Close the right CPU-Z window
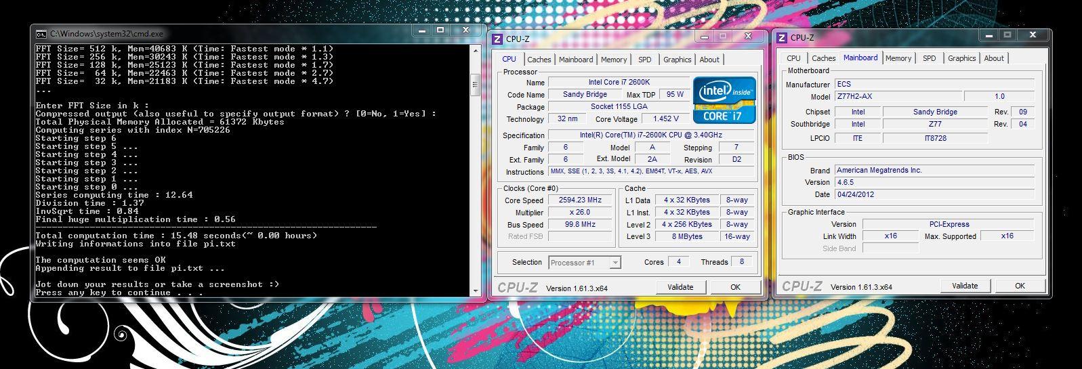The width and height of the screenshot is (1082, 369). pyautogui.click(x=1032, y=35)
